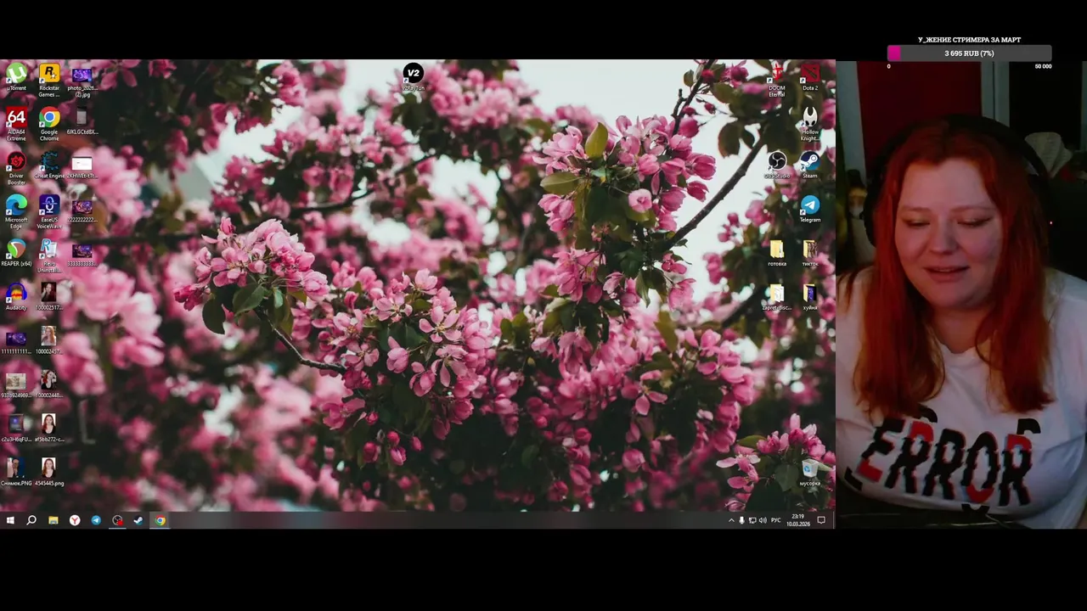Open volume control in system tray
1087x611 pixels.
pos(763,520)
